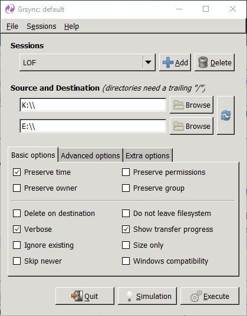Screen dimensions: 247x316
Task: Click the swap source and destination icon
Action: pos(226,115)
